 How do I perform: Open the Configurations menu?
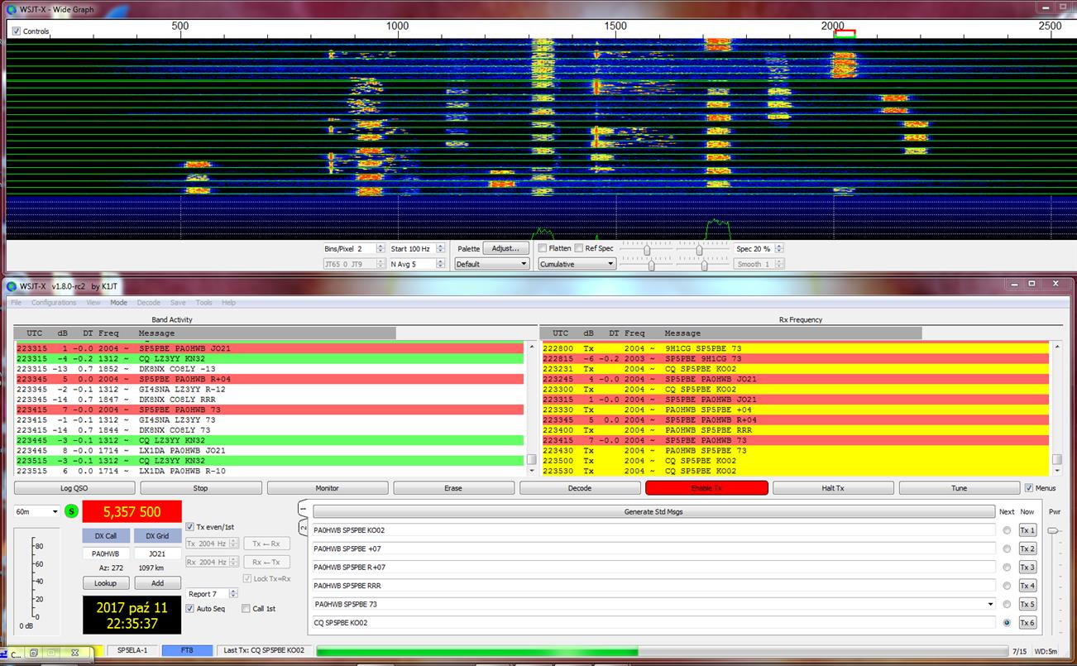tap(54, 303)
